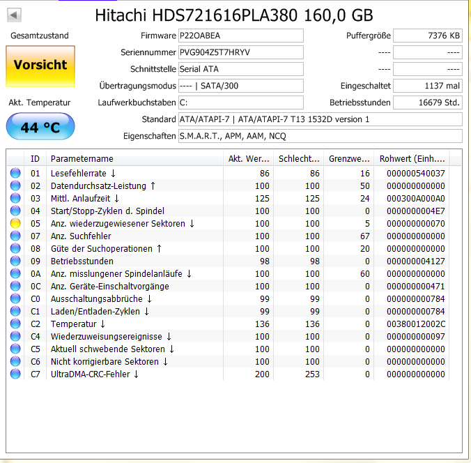This screenshot has height=463, width=471.
Task: Click the orb for Wiederzuweisungsereignisse
Action: click(x=15, y=336)
